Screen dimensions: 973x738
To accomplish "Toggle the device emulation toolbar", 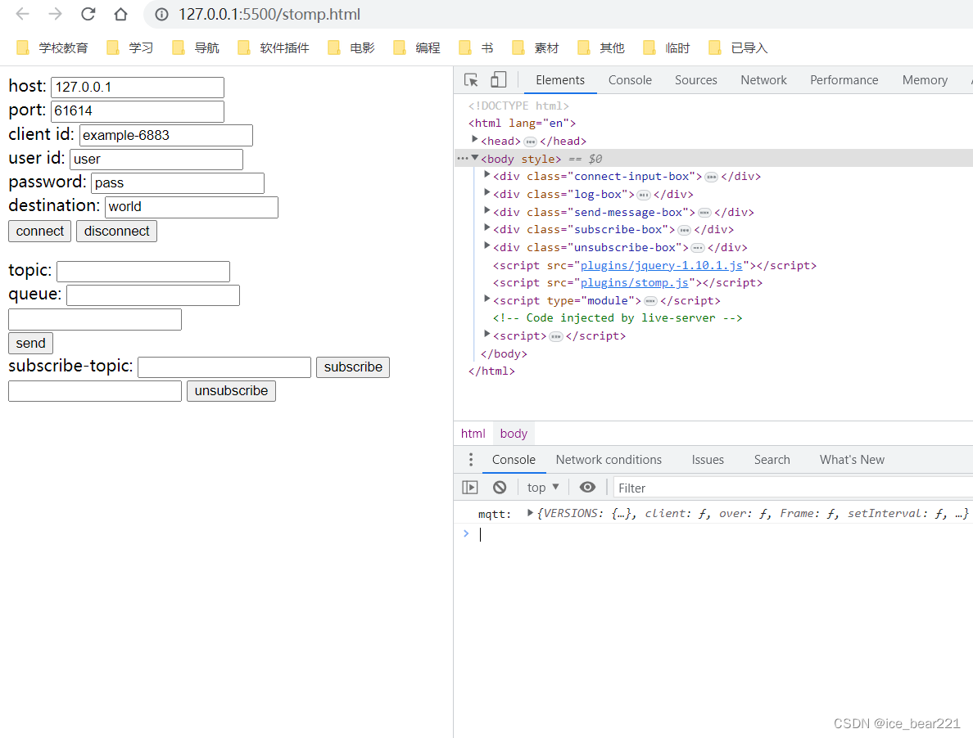I will pyautogui.click(x=499, y=79).
